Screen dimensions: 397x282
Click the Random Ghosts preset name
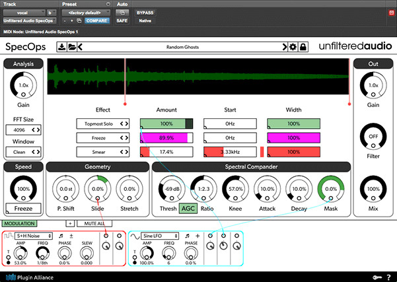click(182, 47)
